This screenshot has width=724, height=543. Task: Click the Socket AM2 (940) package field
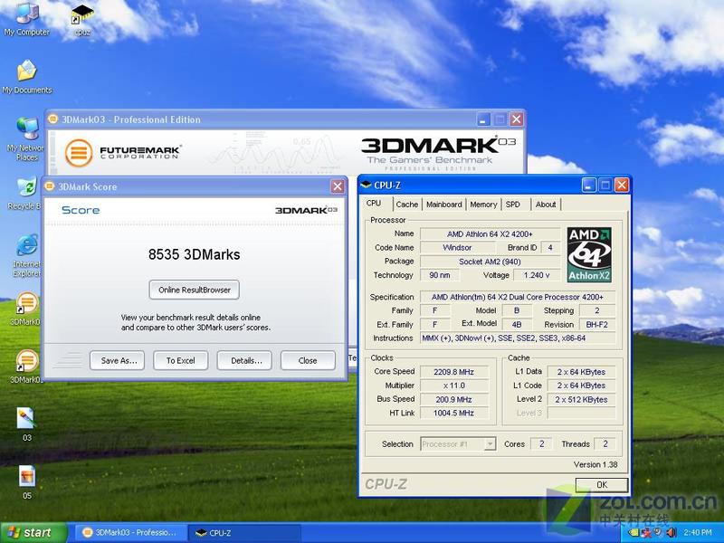click(x=490, y=262)
